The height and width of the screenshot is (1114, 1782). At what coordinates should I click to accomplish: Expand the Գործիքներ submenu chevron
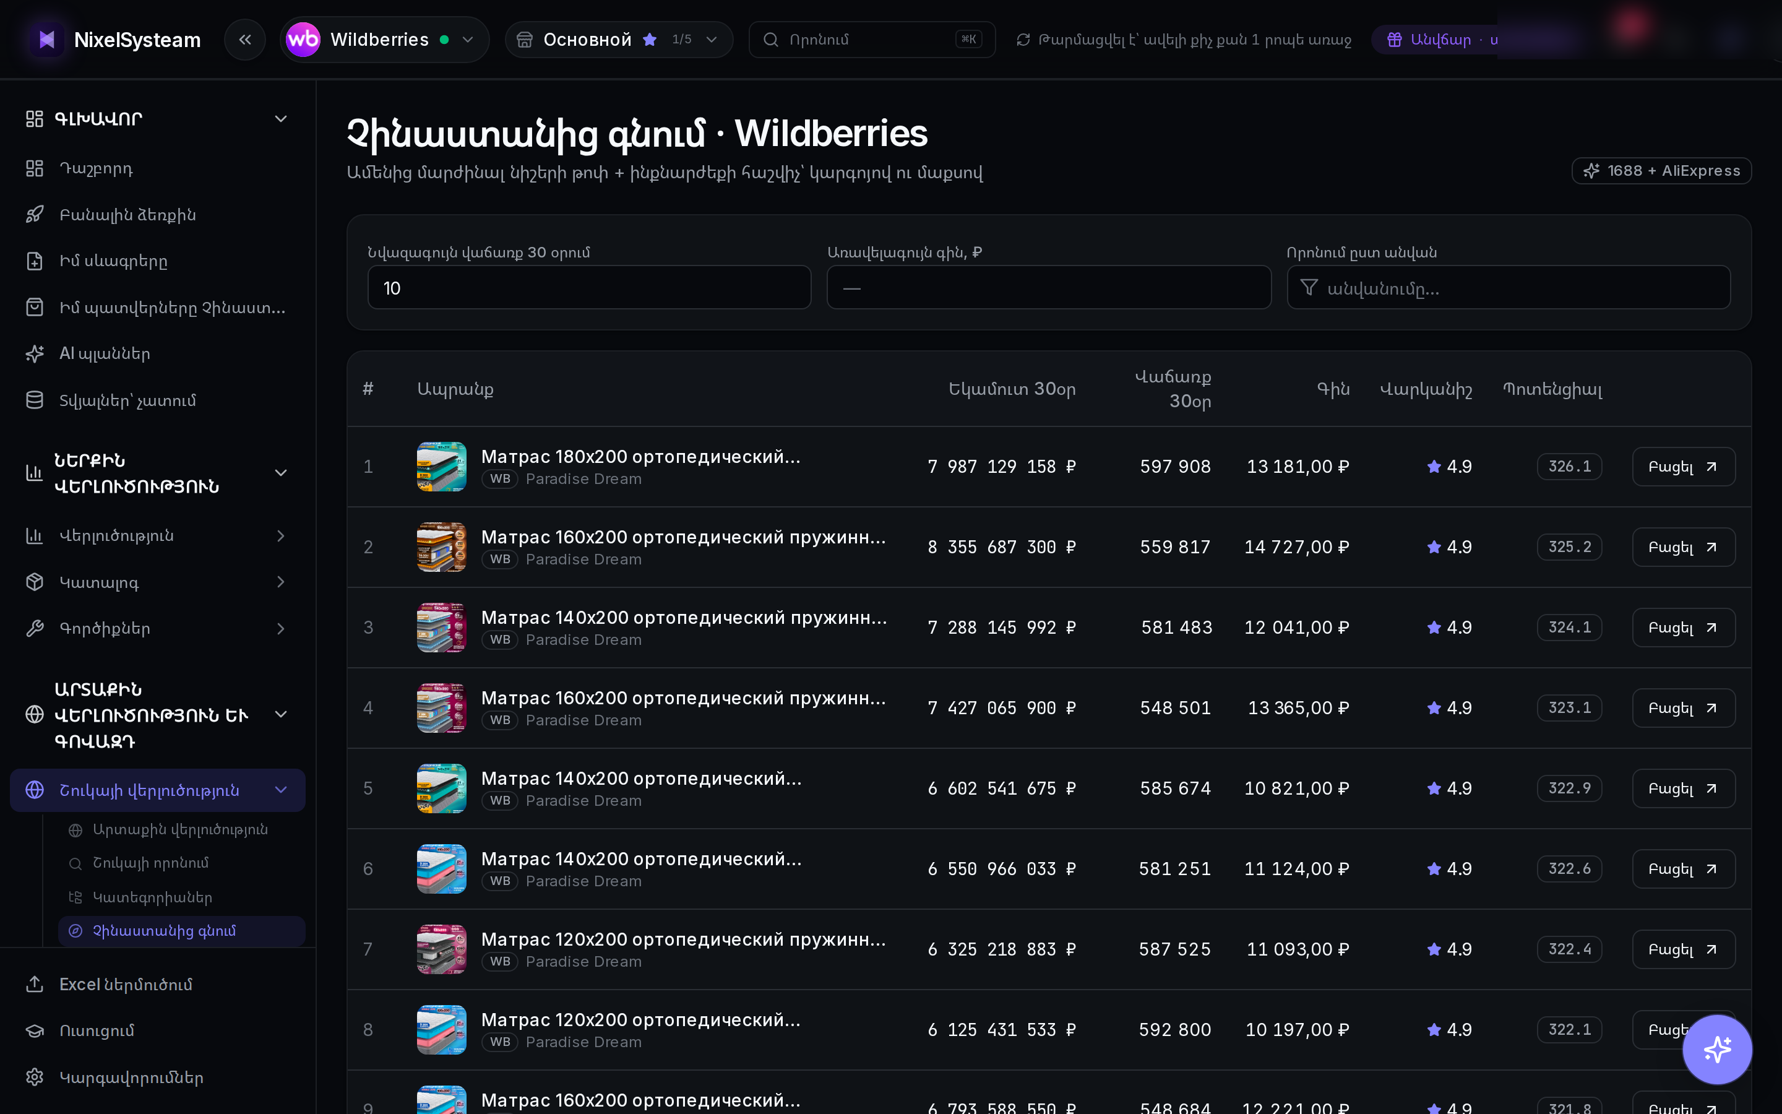pos(280,628)
